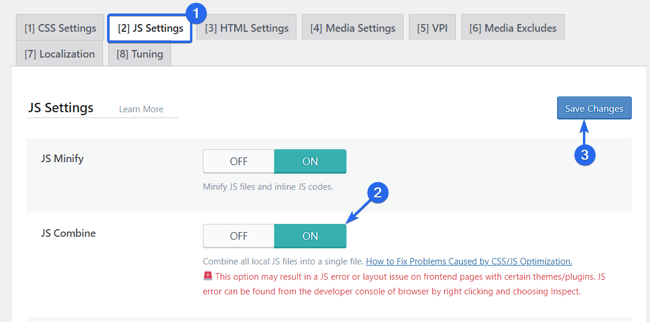
Task: Turn JS Combine ON
Action: 310,236
